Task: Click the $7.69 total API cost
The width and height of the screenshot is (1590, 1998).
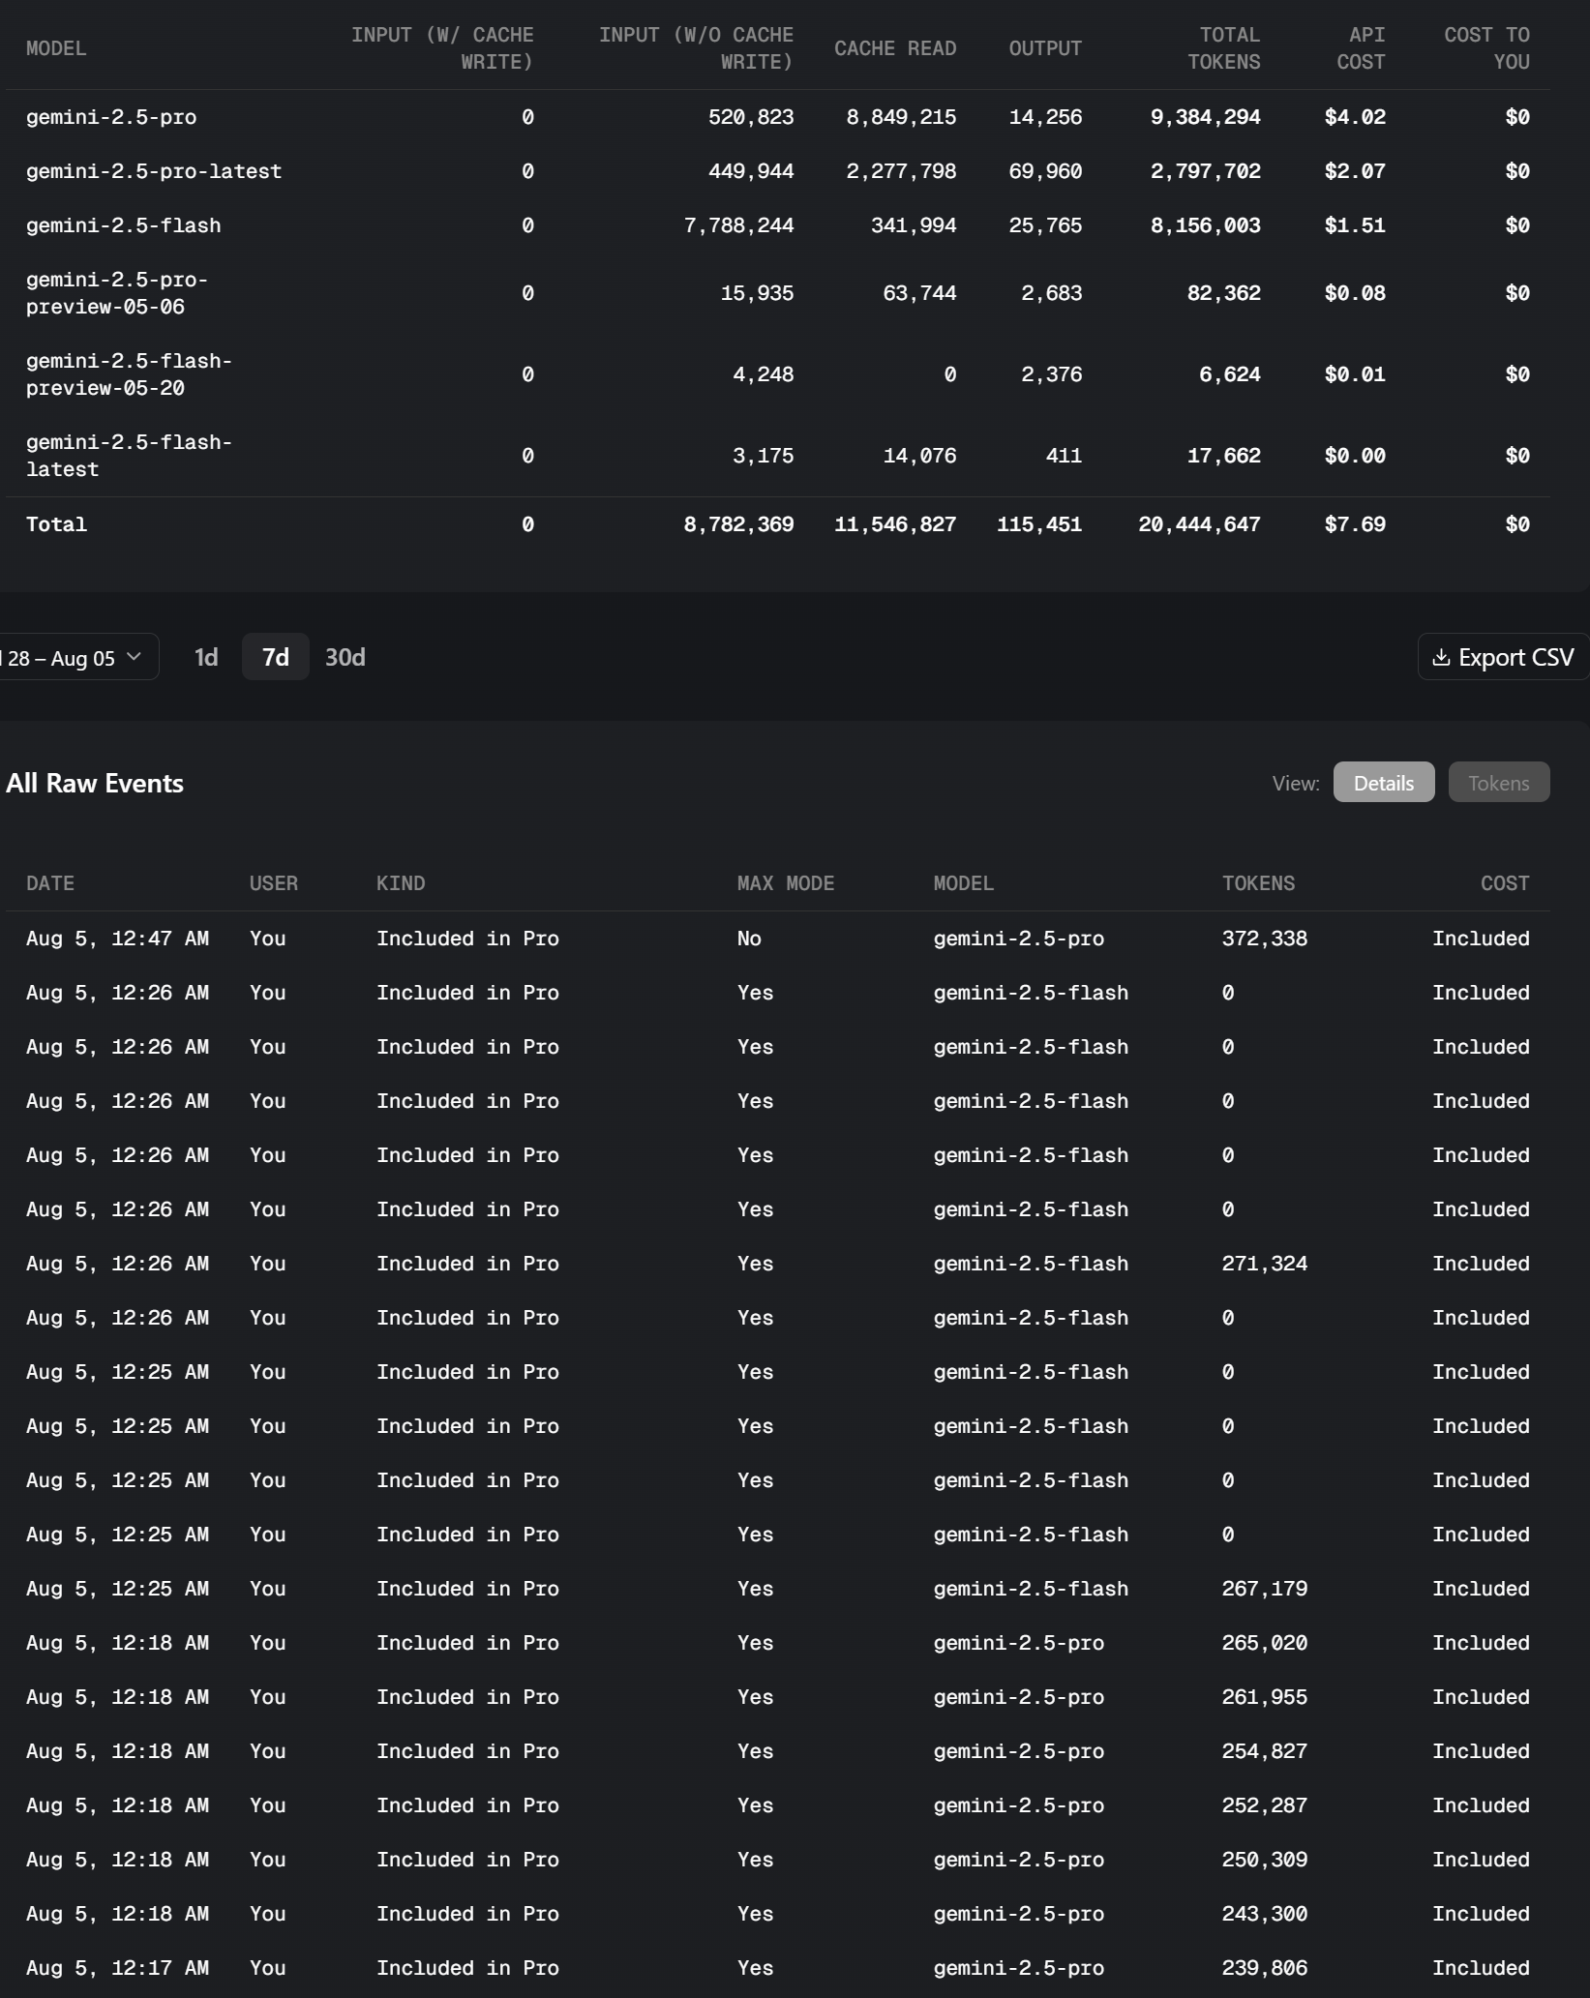Action: tap(1355, 524)
